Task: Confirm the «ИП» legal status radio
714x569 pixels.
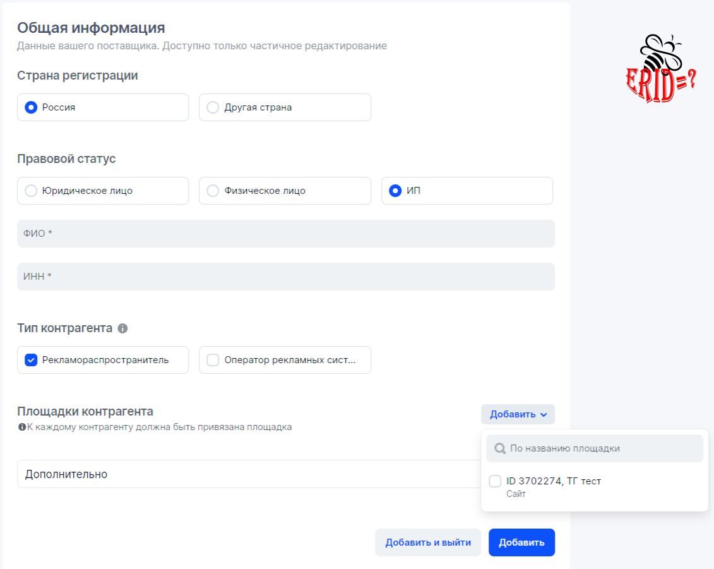Action: 395,190
